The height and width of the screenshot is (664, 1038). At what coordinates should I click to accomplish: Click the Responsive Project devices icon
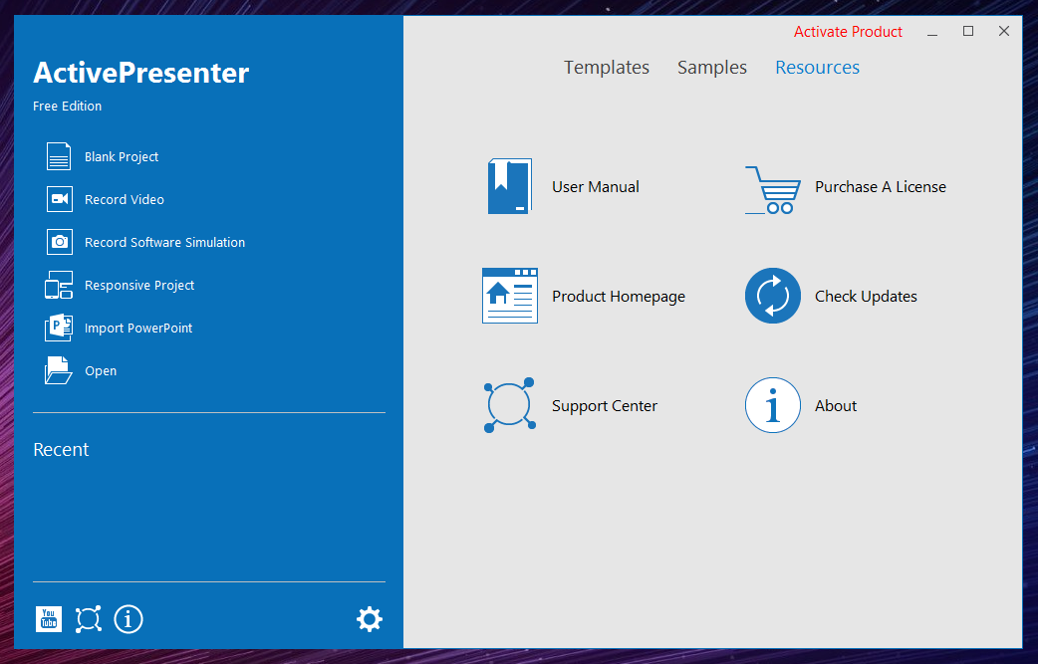tap(59, 285)
